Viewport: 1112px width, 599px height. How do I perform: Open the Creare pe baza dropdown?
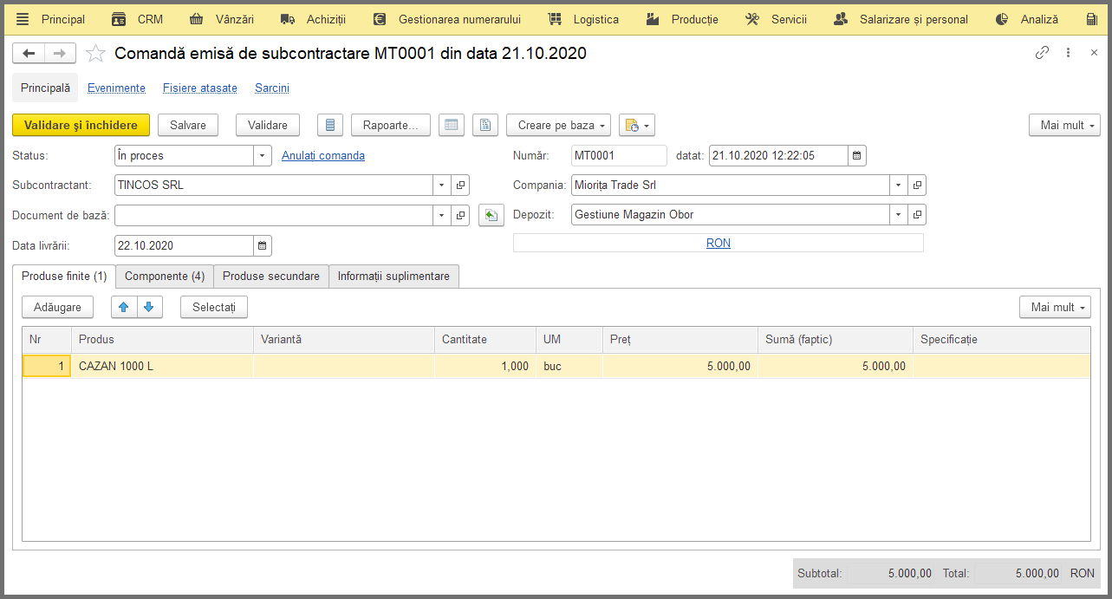tap(558, 126)
